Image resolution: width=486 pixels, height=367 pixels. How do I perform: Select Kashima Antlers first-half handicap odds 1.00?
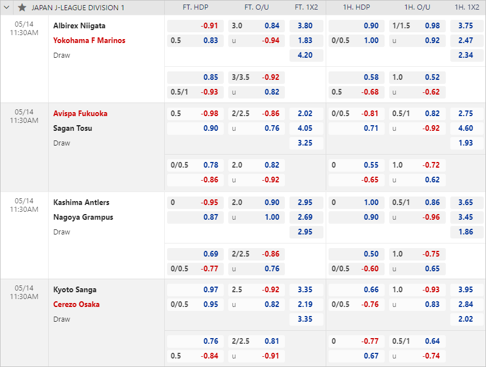click(356, 202)
